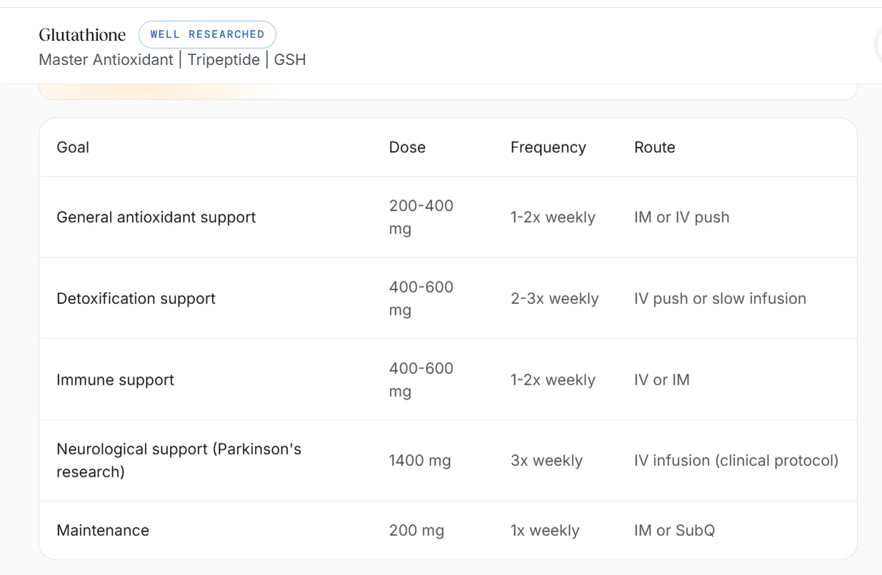
Task: Select the Neurological support (Parkinson's research) cell
Action: (179, 460)
